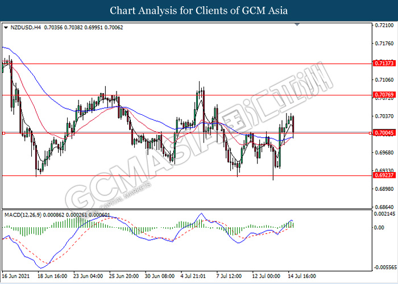Click the NZDUSD,H4 symbol dropdown arrow
The width and height of the screenshot is (398, 284).
click(x=6, y=27)
